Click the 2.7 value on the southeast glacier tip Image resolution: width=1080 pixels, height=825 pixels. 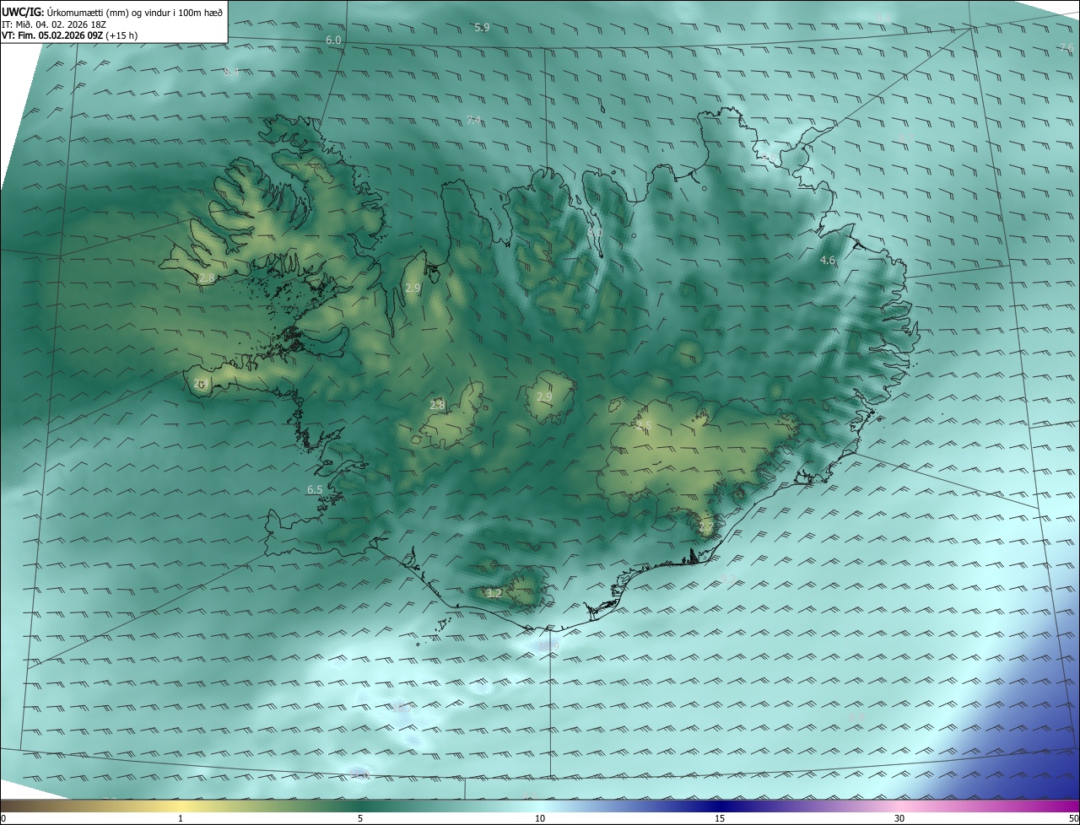(706, 528)
